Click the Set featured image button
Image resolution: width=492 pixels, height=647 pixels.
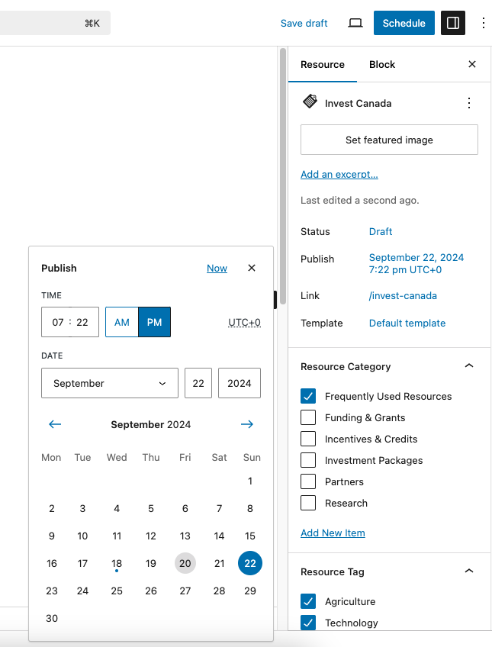click(389, 140)
